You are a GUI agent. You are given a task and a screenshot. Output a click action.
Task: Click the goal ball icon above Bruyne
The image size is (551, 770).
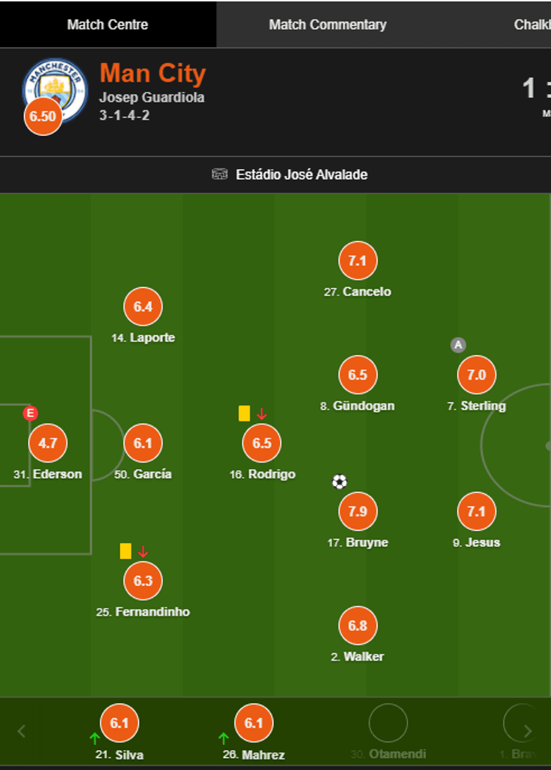[x=340, y=482]
